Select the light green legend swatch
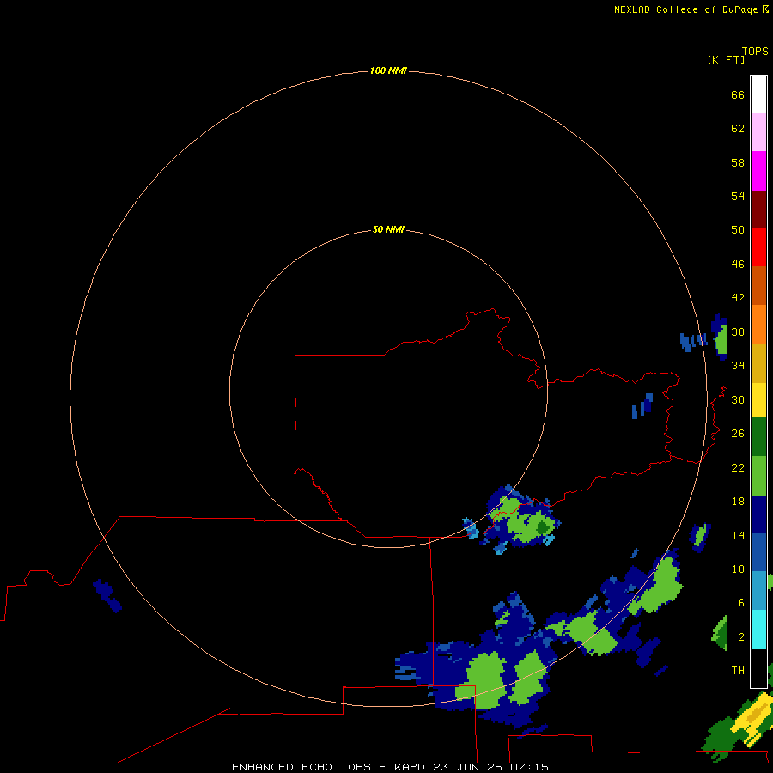The image size is (773, 773). [758, 476]
